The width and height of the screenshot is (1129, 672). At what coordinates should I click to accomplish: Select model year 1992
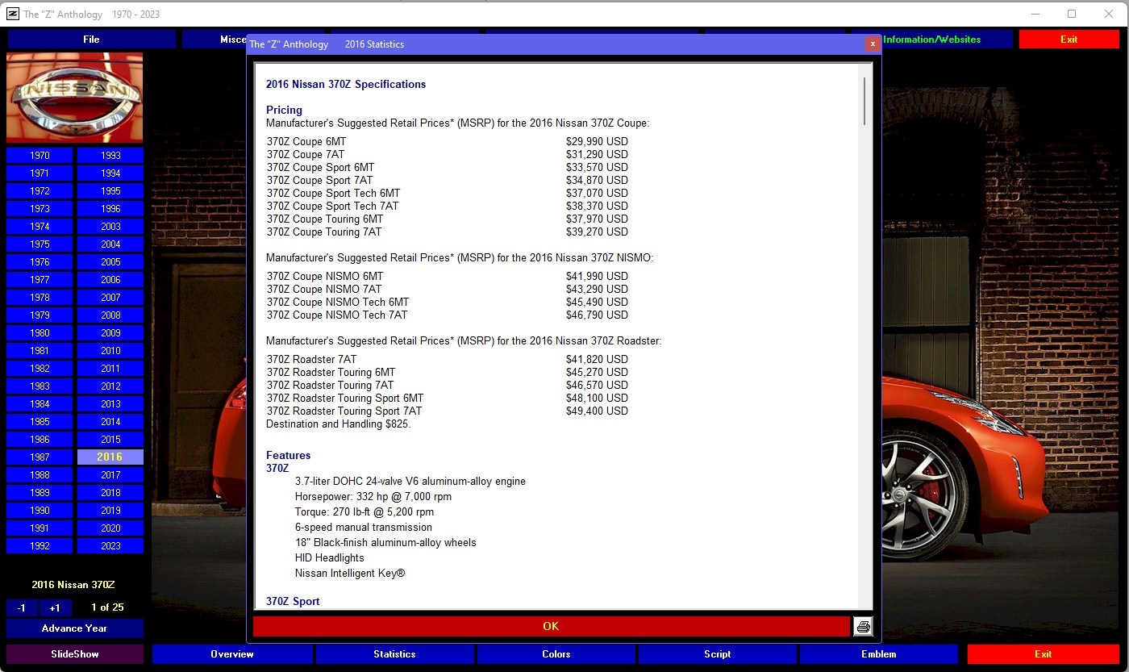40,546
